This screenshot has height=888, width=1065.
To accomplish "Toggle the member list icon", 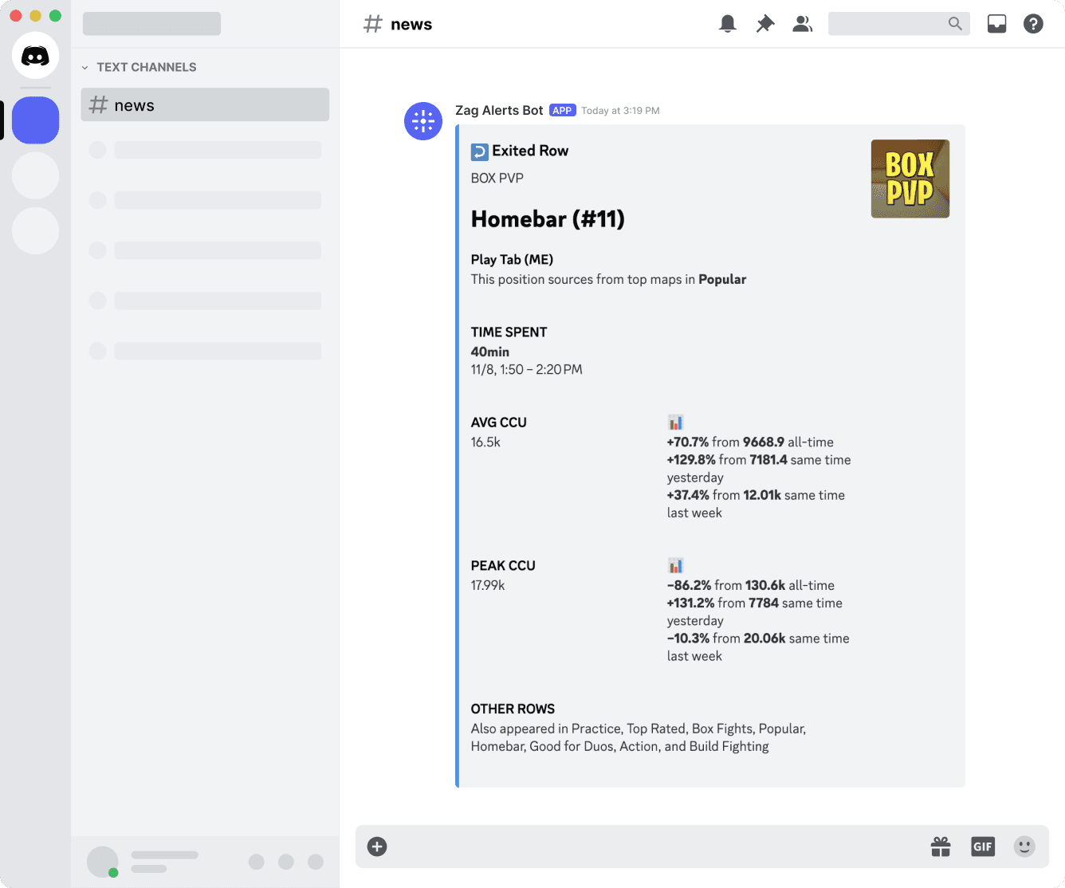I will [x=803, y=24].
